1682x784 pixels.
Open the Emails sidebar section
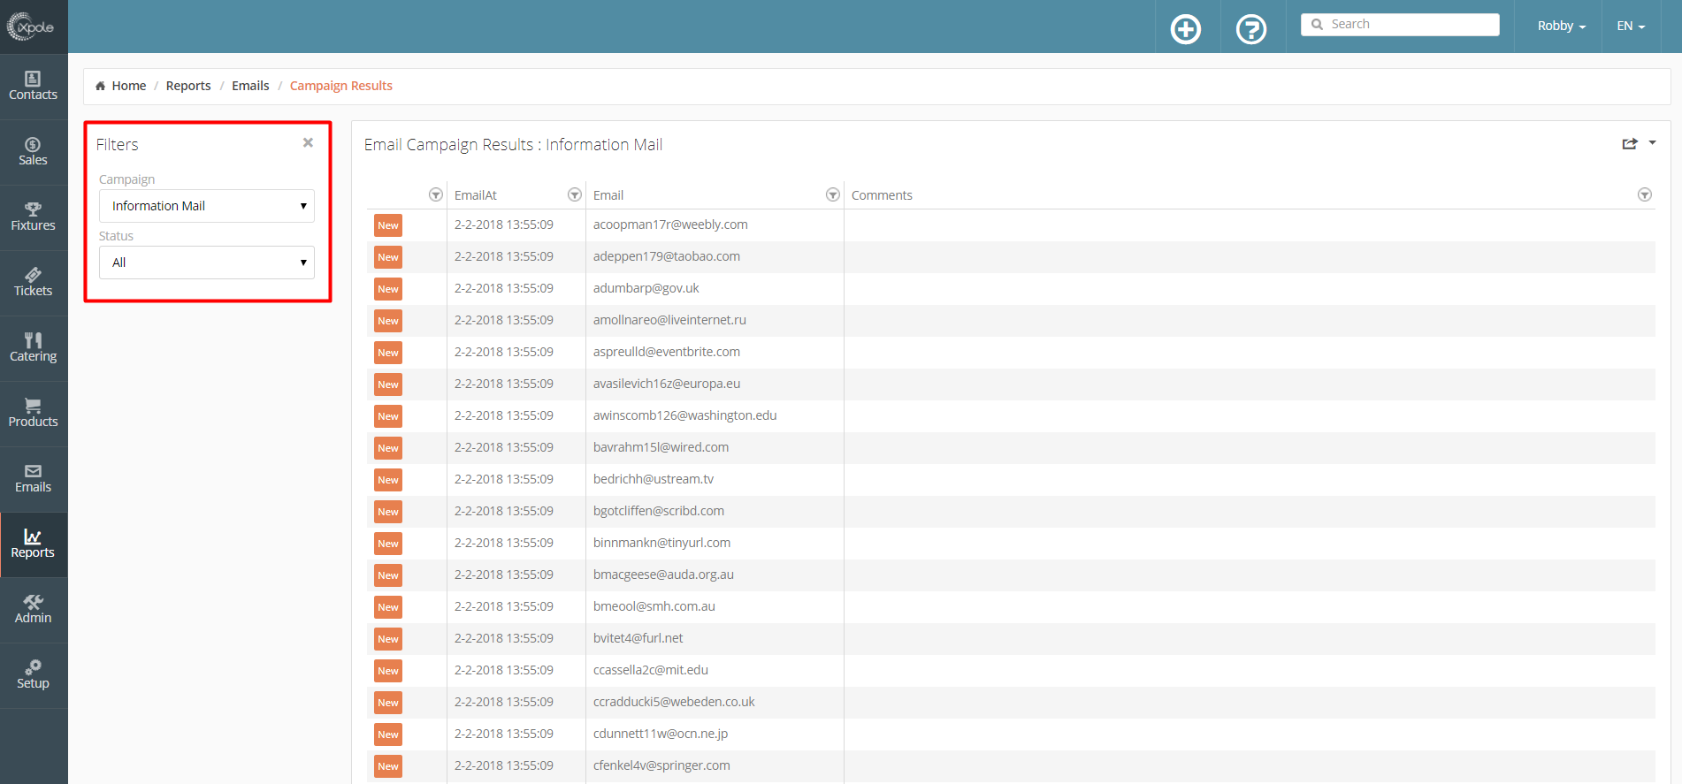coord(34,479)
